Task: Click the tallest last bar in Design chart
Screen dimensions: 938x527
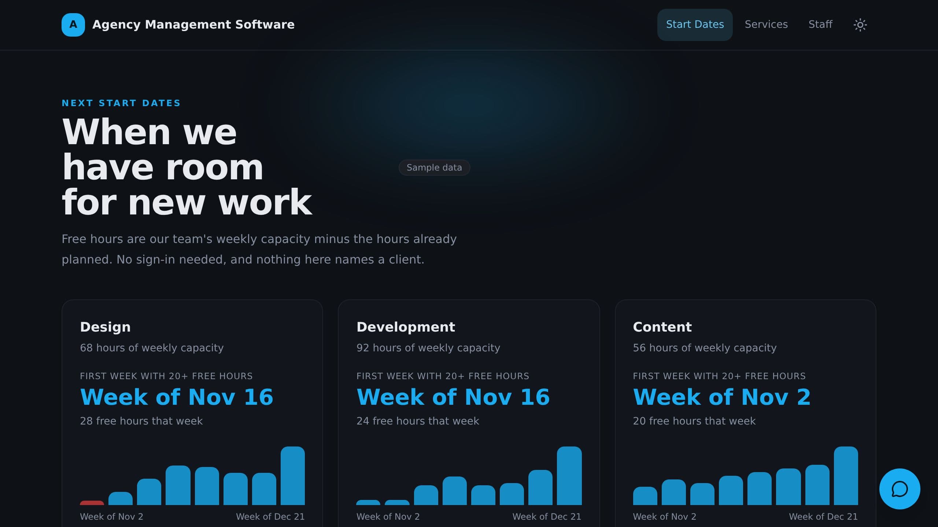Action: [x=292, y=476]
